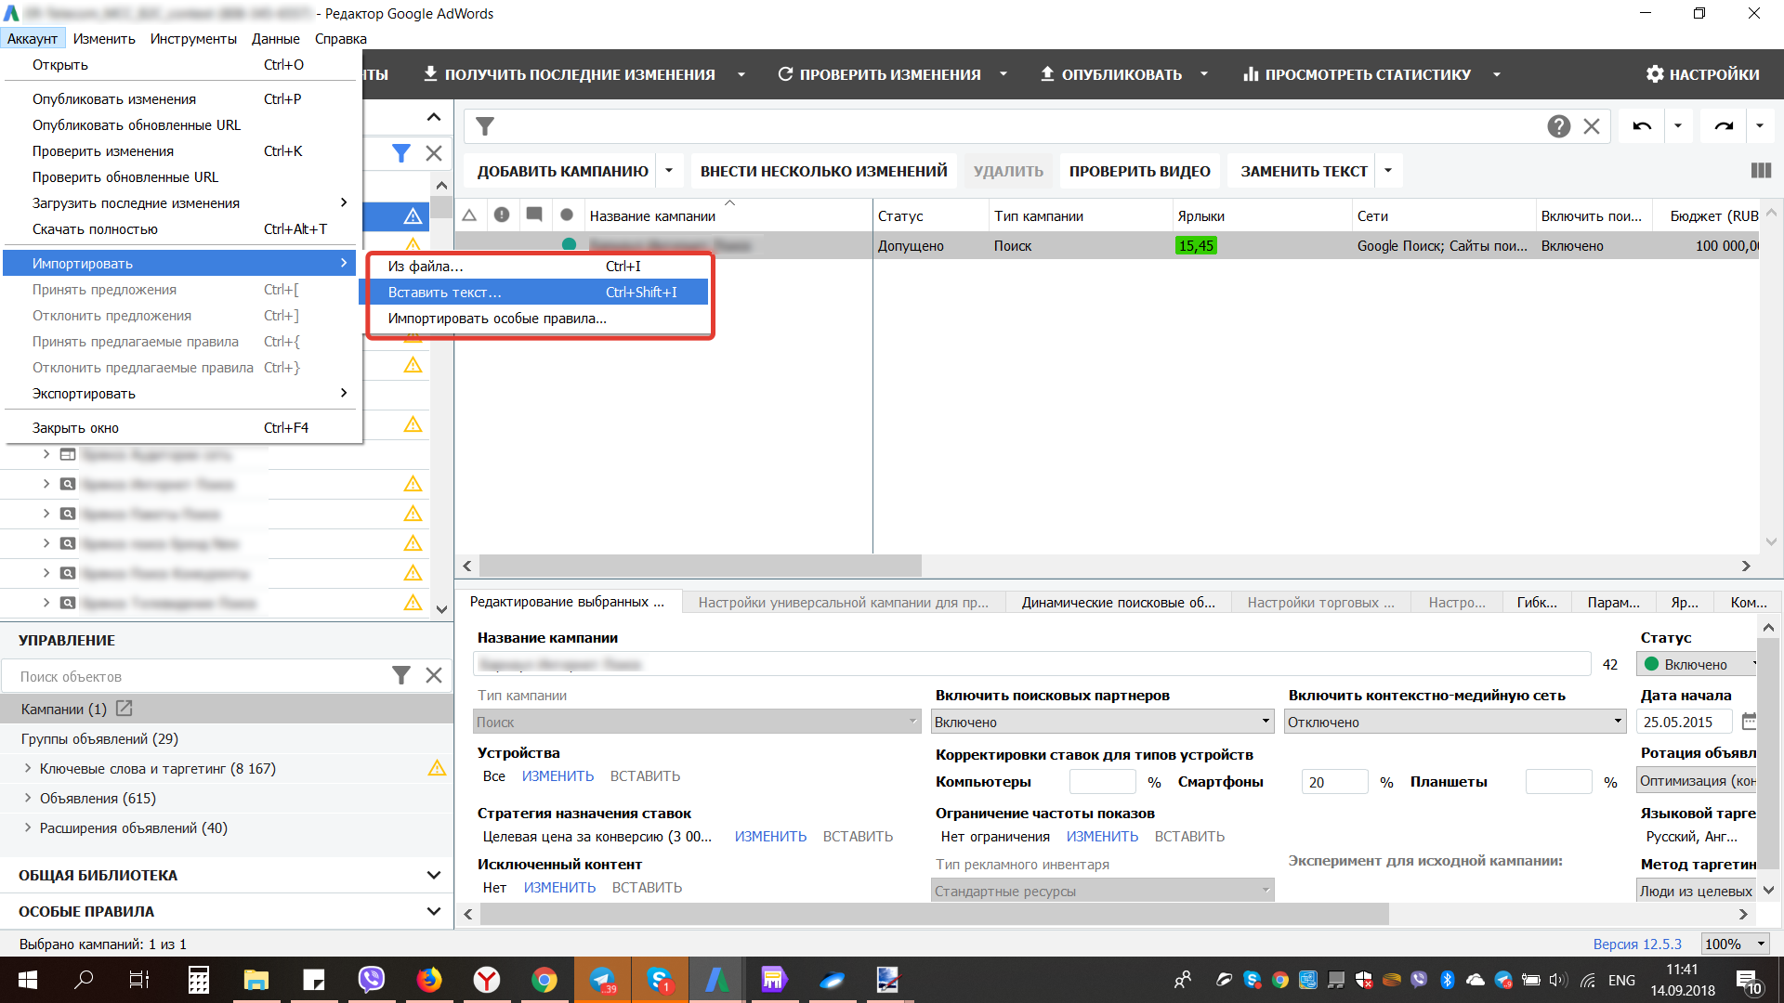Click Получить последние изменения download button
This screenshot has width=1784, height=1003.
pos(570,74)
